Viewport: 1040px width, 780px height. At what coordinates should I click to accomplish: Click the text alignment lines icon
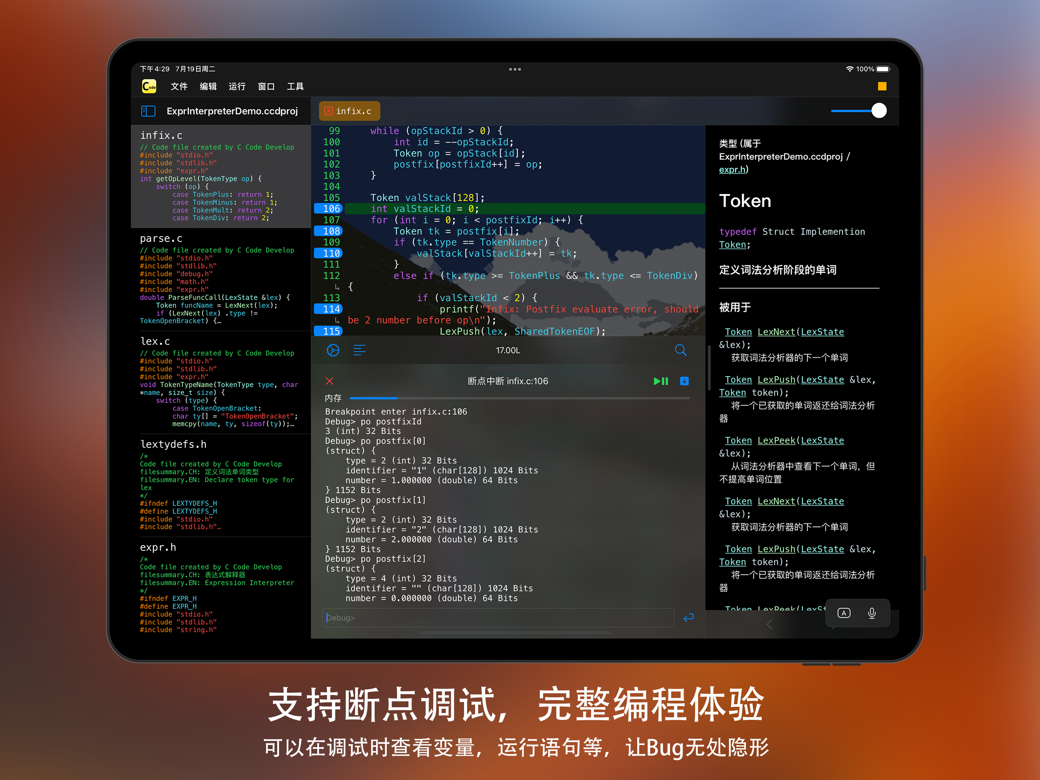click(x=359, y=350)
